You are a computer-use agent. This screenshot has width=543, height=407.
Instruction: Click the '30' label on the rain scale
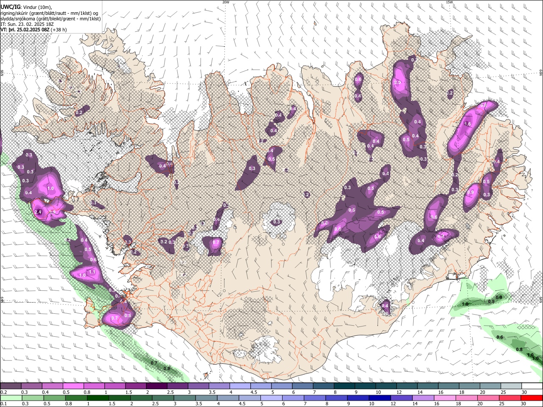click(x=524, y=404)
